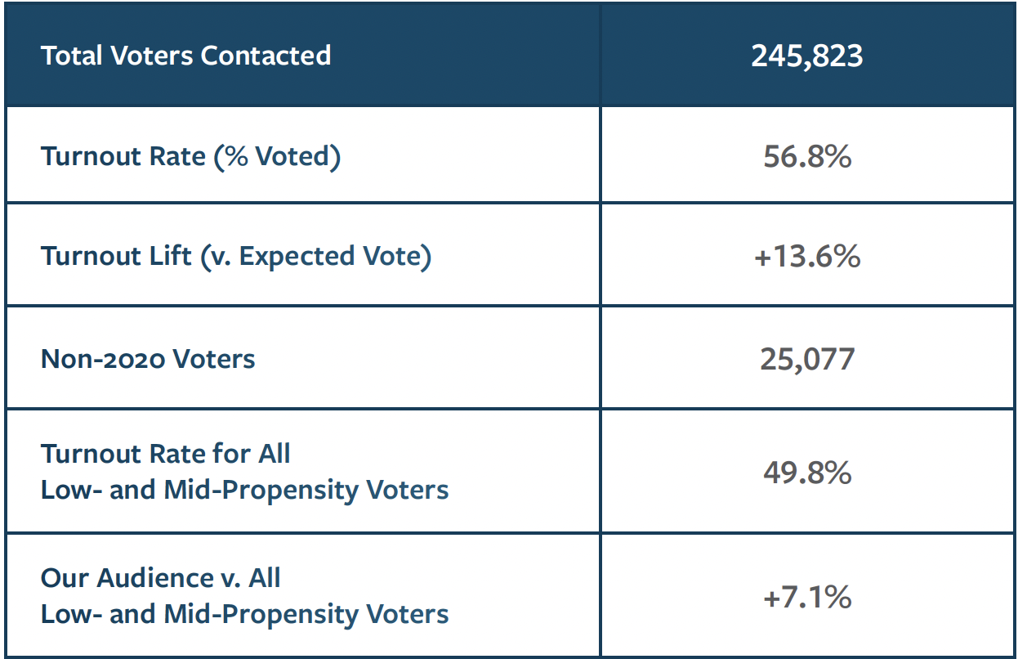Viewport: 1018px width, 659px height.
Task: Select the Non-2020 Voters row label
Action: coord(148,358)
